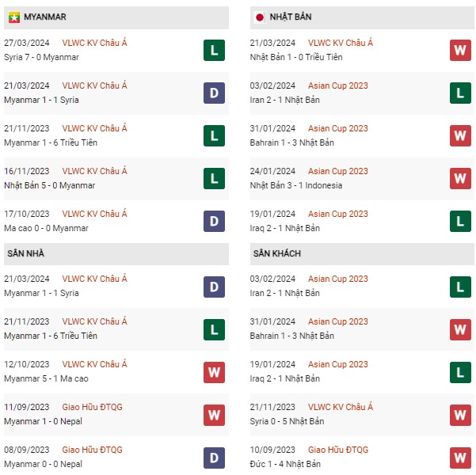The height and width of the screenshot is (475, 476).
Task: Open VLWC KV Châu Á link dated 16/11/2023
Action: tap(96, 171)
